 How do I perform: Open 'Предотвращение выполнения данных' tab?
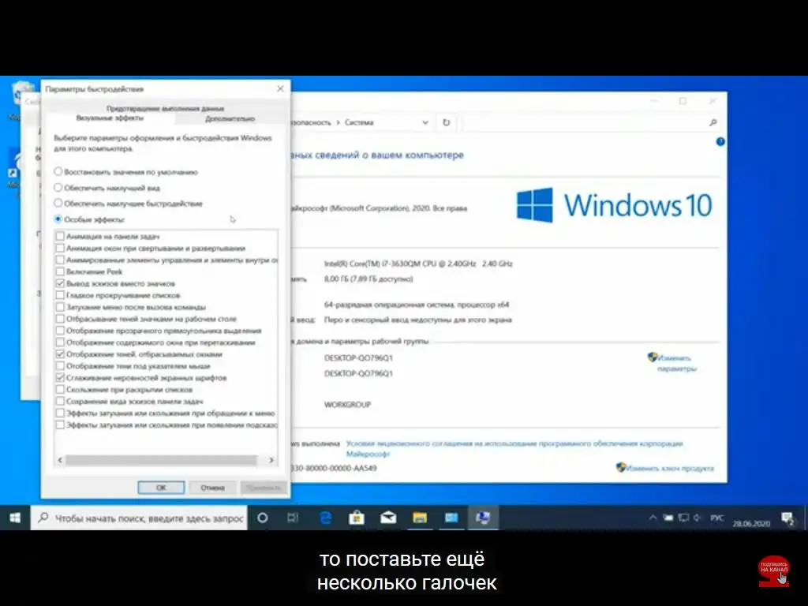[x=166, y=108]
